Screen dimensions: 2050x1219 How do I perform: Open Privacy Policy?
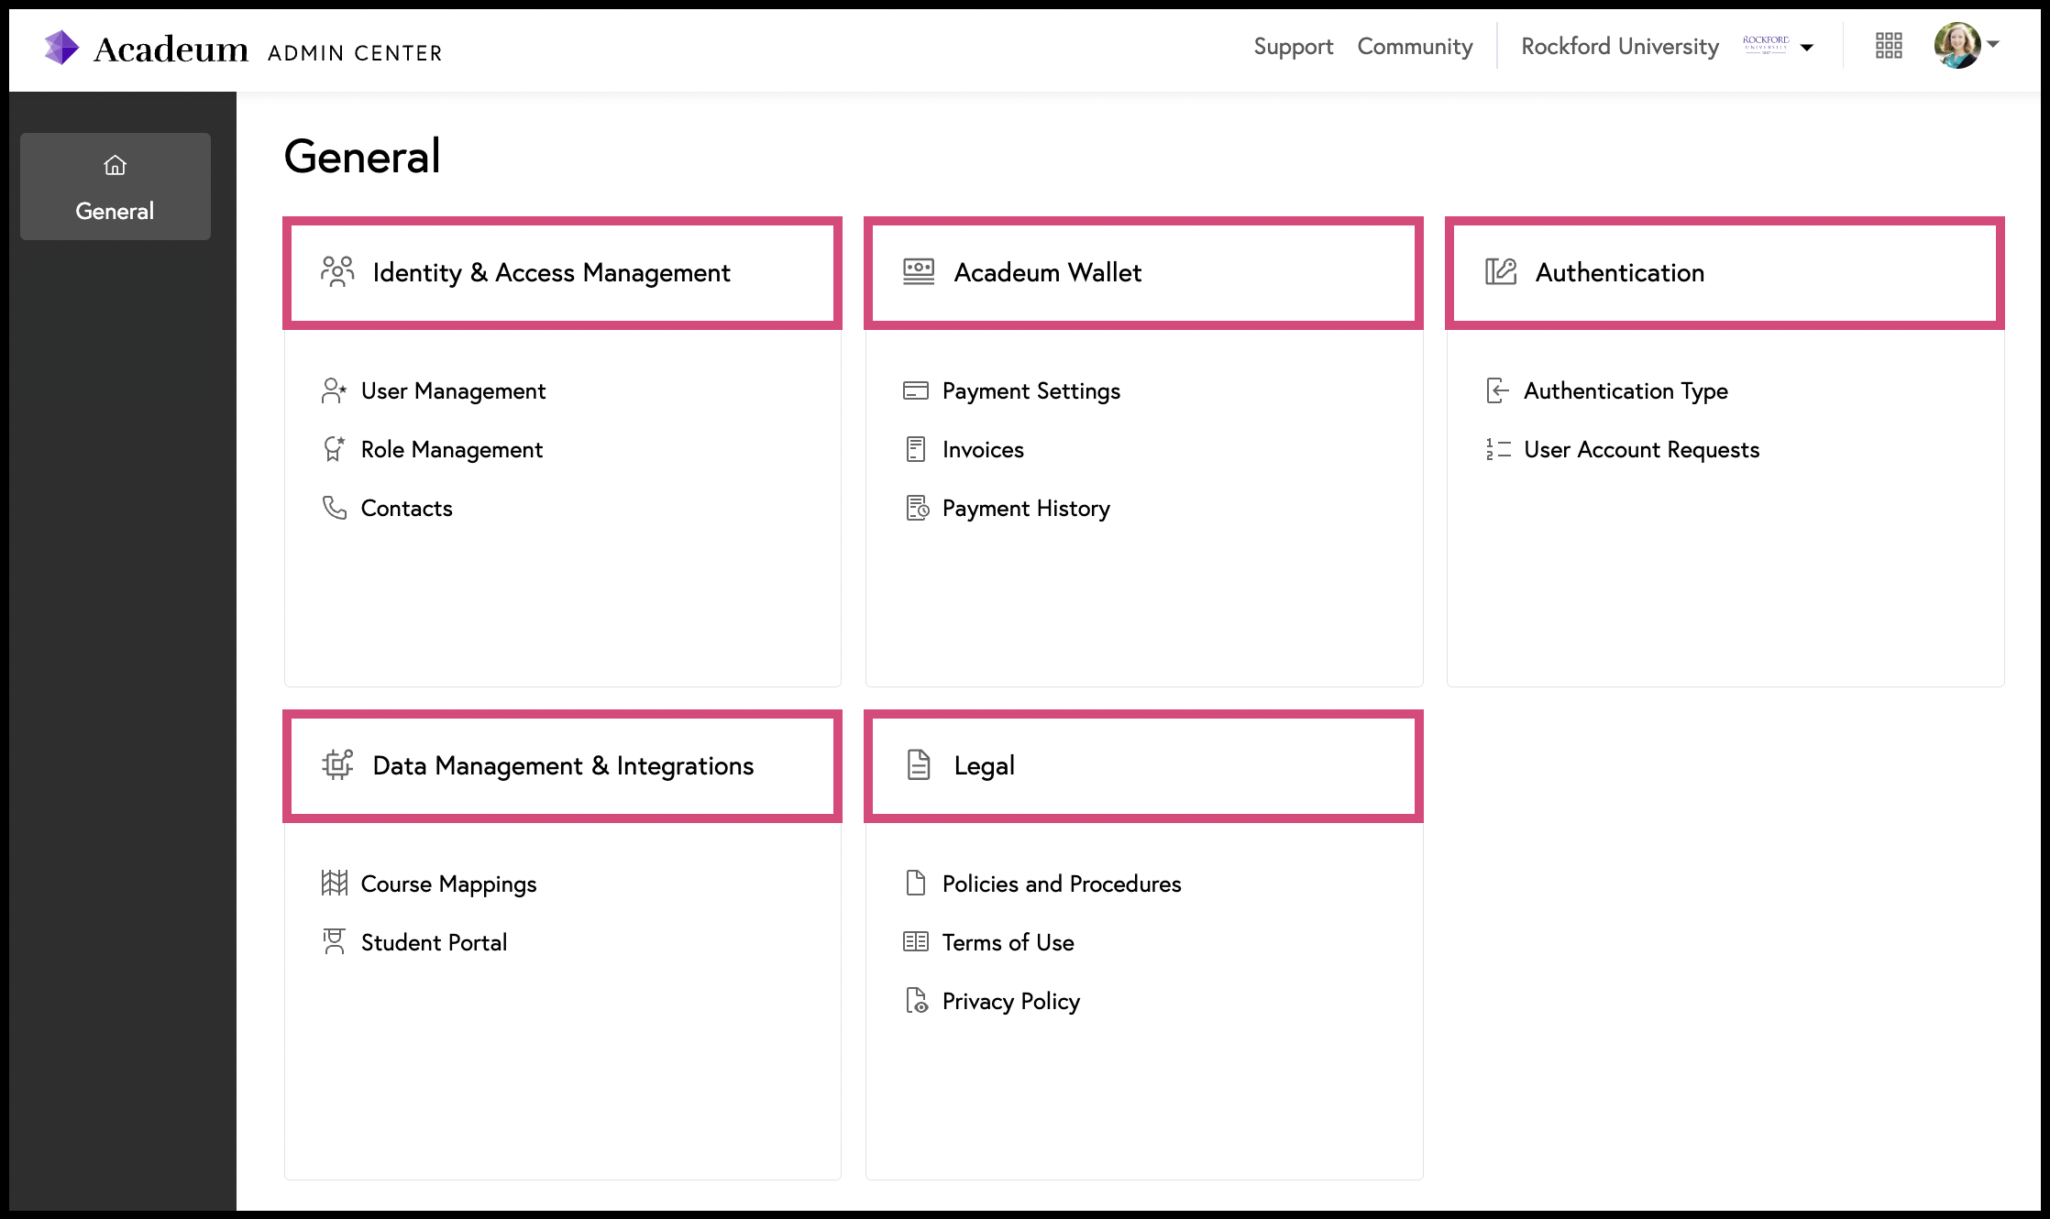click(x=1011, y=1002)
